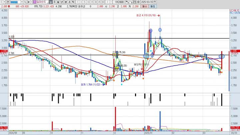The image size is (240, 135).
Task: Click the 4.29% value in quote bar
Action: [x=59, y=6]
